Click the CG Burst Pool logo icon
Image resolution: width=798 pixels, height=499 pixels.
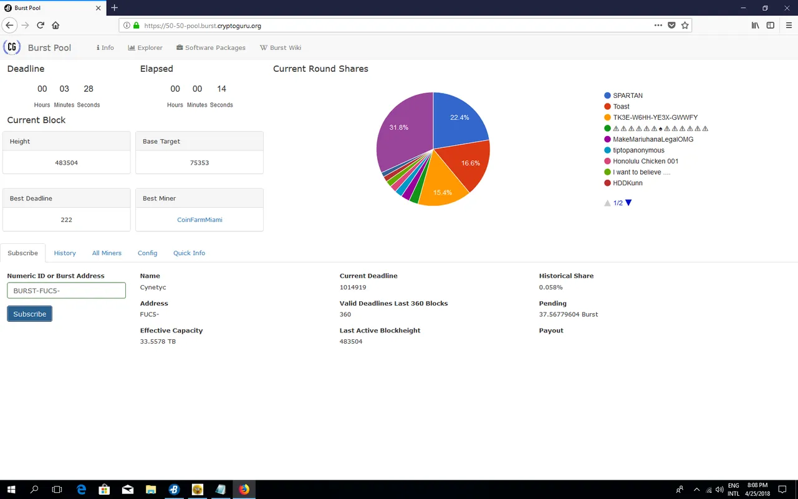coord(12,47)
